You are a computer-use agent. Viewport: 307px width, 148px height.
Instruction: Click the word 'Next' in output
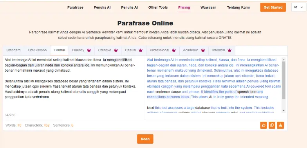[150, 108]
